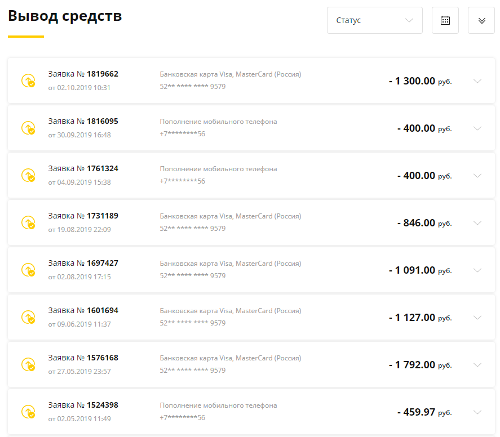Expand the 1 792.00 руб. withdrawal chevron
The image size is (500, 437).
pyautogui.click(x=477, y=365)
